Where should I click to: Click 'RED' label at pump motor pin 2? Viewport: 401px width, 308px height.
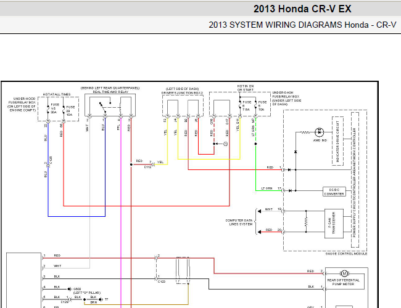point(310,271)
